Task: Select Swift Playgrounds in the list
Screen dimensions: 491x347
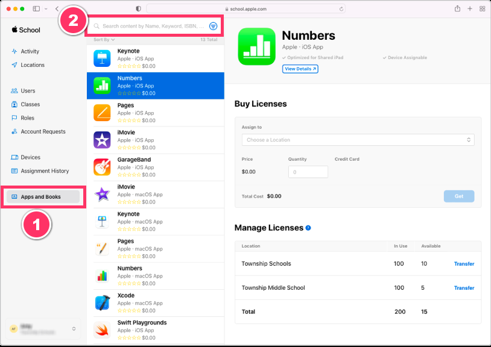Action: [x=156, y=330]
